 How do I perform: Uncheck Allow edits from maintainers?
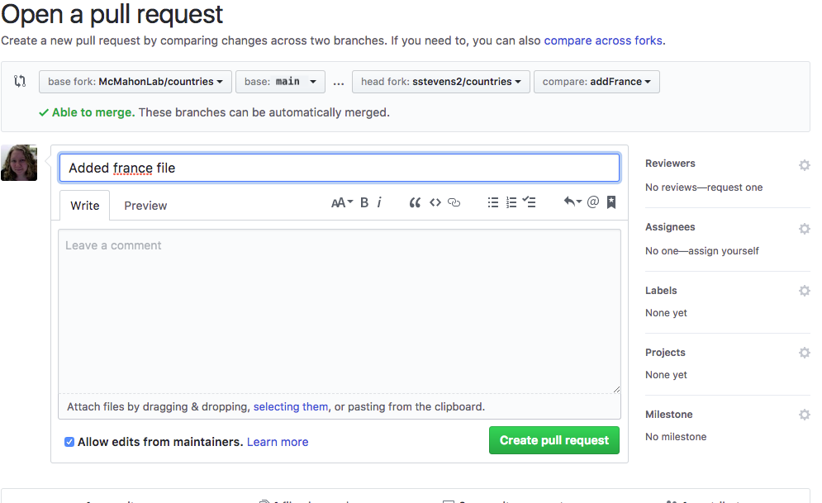[69, 442]
